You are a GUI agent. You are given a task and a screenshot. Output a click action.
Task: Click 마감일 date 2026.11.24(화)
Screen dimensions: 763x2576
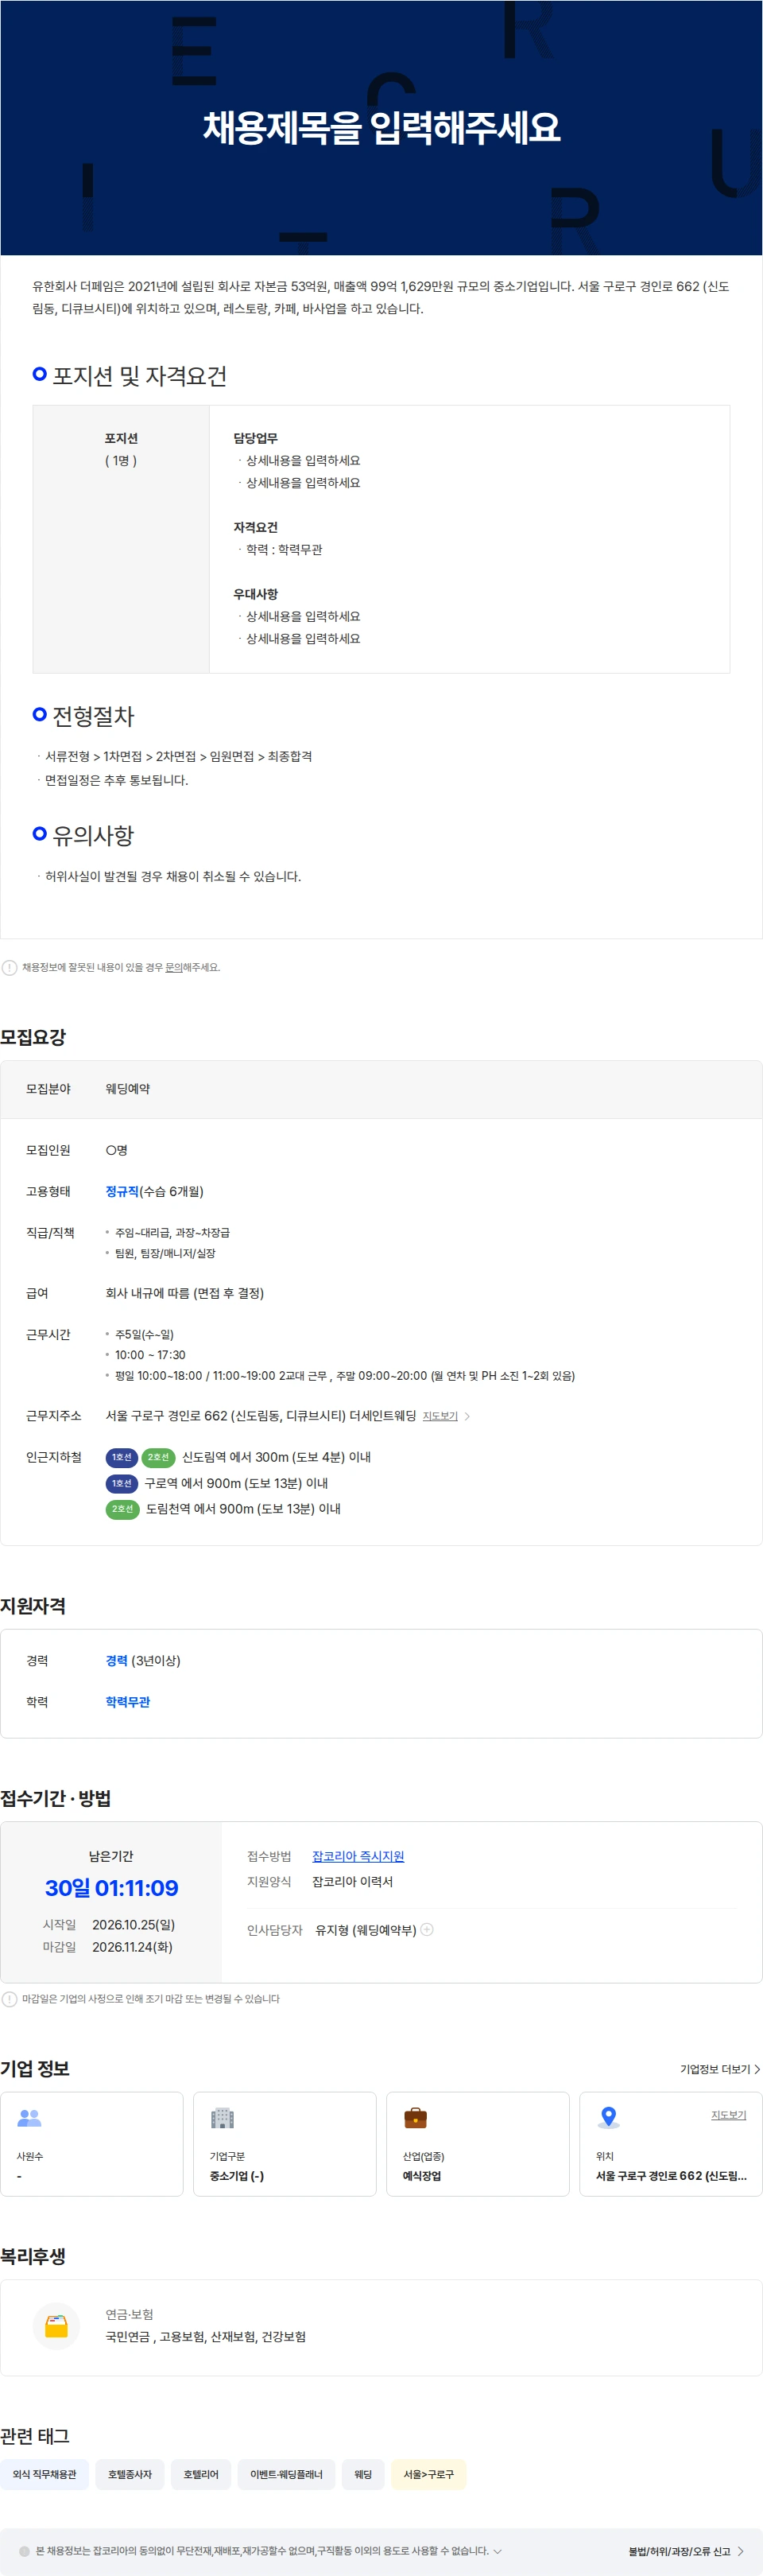tap(132, 1947)
